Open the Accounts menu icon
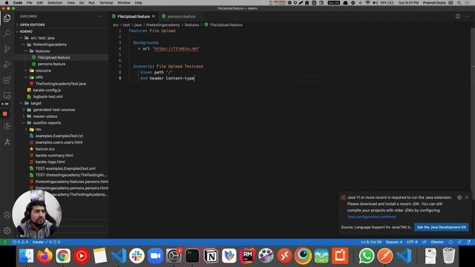Viewport: 475px width, 267px height. 7,215
